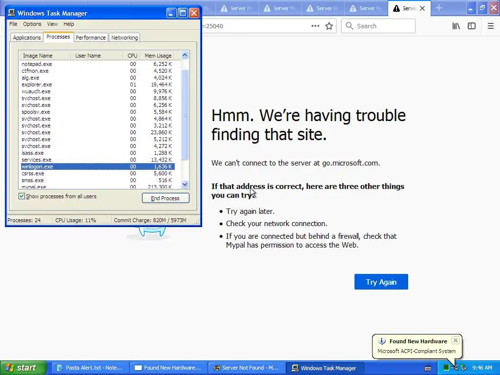
Task: Click the green CPU usage tray icon
Action: [446, 368]
